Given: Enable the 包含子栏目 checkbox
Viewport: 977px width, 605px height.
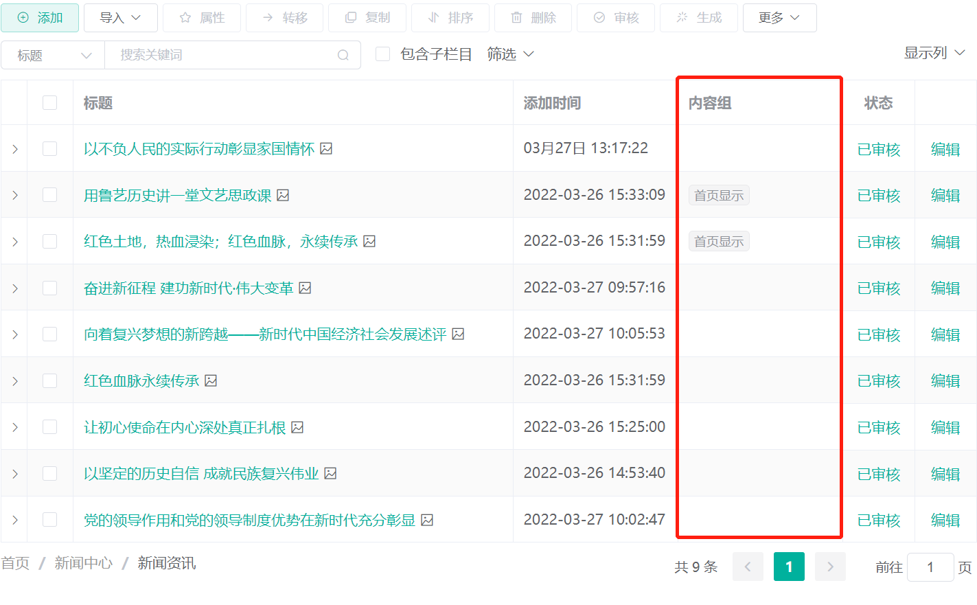Looking at the screenshot, I should (383, 54).
